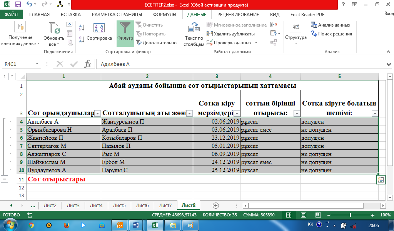Screen dimensions: 394x231
Task: Open Quick Analysis icon near selection
Action: pyautogui.click(x=381, y=180)
